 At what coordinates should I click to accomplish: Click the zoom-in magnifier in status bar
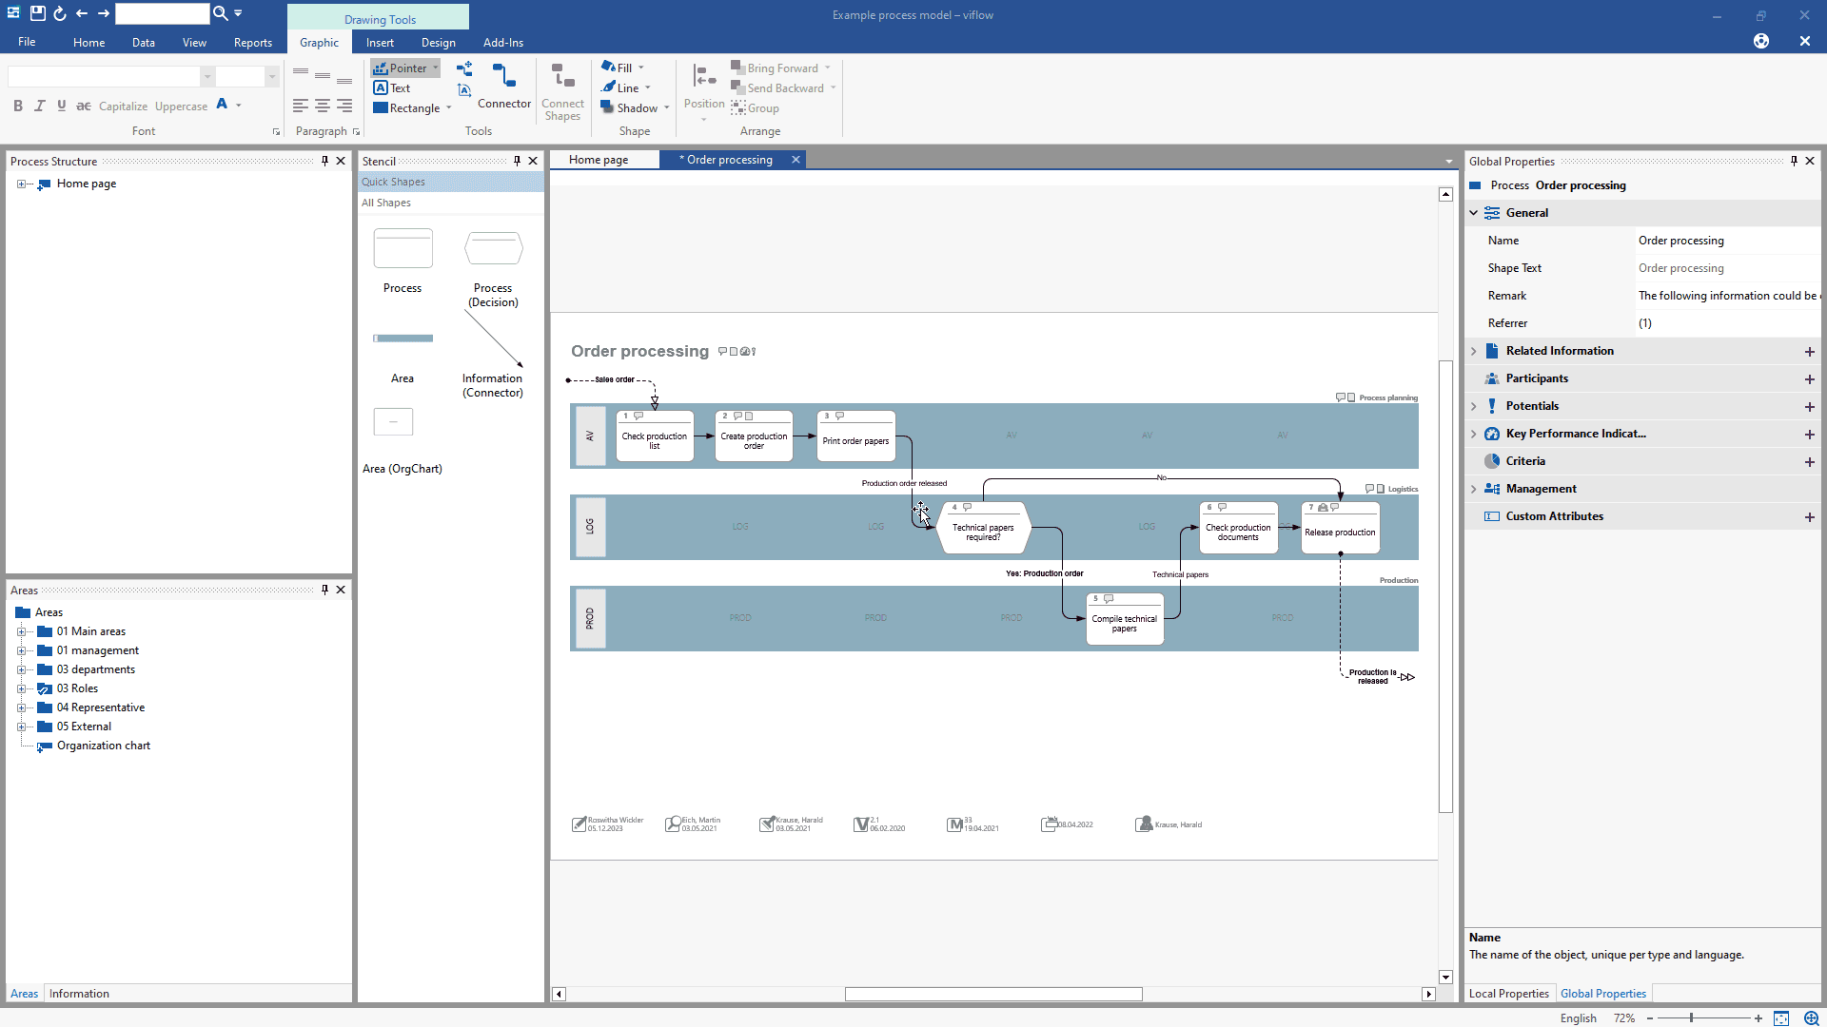click(x=1811, y=1018)
